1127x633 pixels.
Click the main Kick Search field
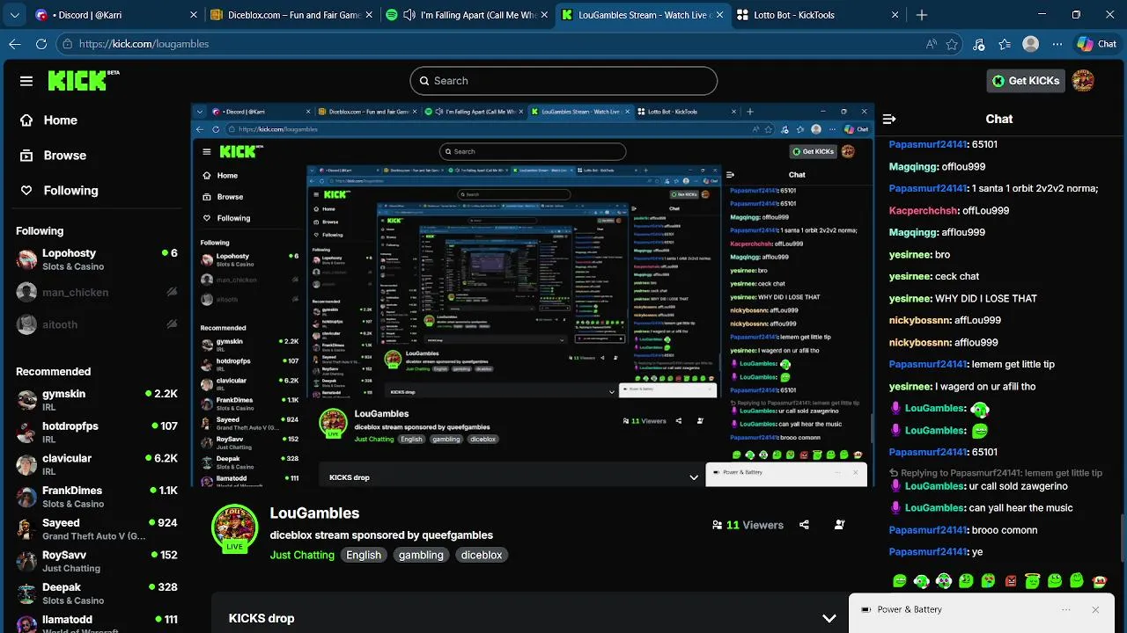click(x=563, y=81)
